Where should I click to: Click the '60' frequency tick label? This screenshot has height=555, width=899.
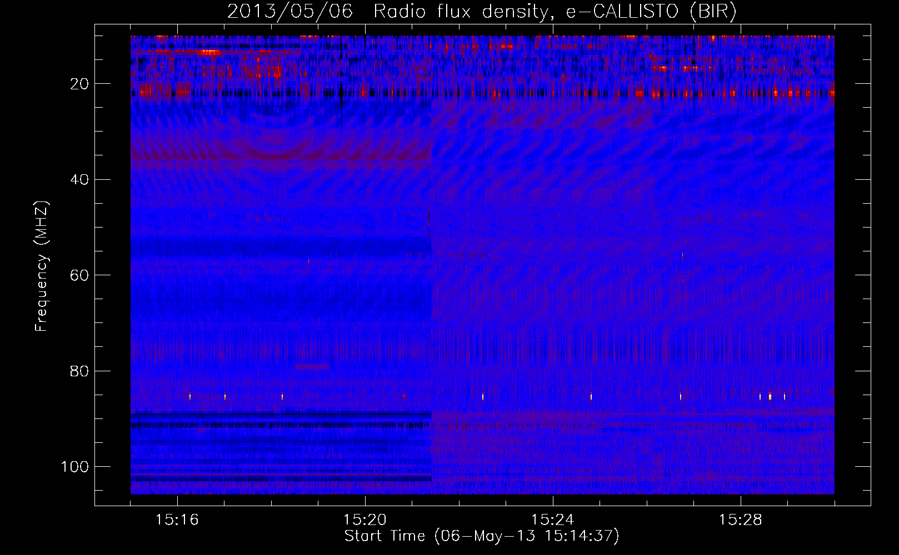coord(80,275)
